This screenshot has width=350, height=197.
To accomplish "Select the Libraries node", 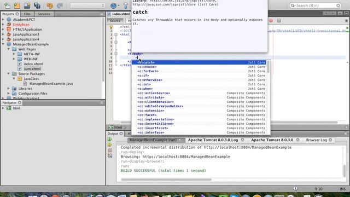I will pos(25,89).
